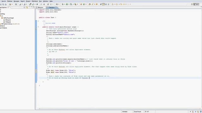Click the Writable status bar entry

point(125,112)
